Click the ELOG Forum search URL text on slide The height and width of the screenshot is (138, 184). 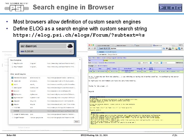click(x=79, y=35)
